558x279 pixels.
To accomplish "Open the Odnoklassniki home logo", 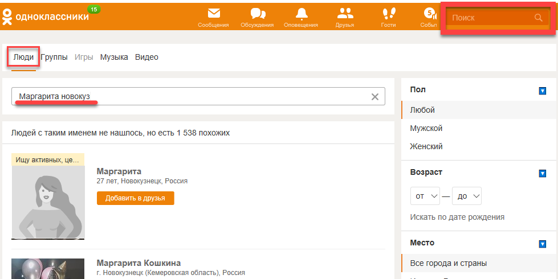I will point(45,17).
